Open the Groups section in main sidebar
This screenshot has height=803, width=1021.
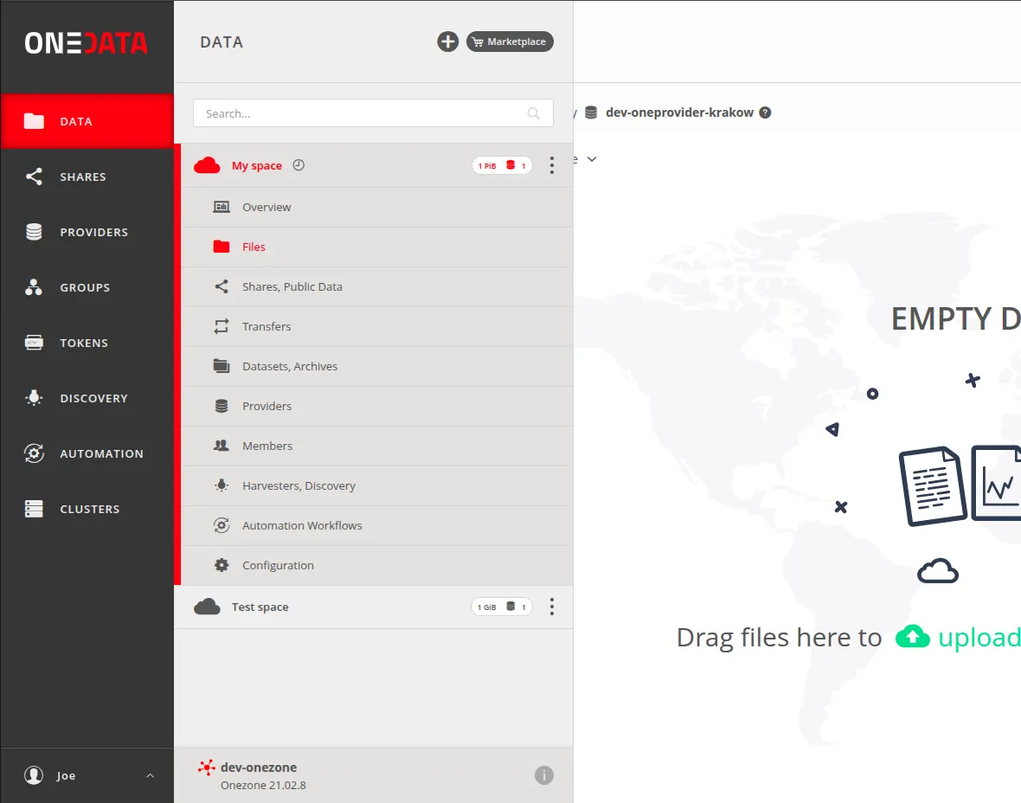pos(87,287)
